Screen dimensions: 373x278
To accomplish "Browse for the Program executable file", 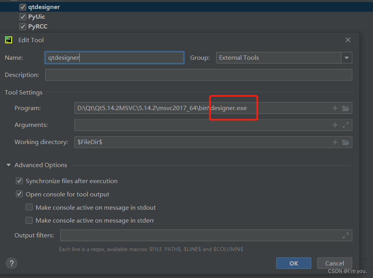I will (346, 108).
